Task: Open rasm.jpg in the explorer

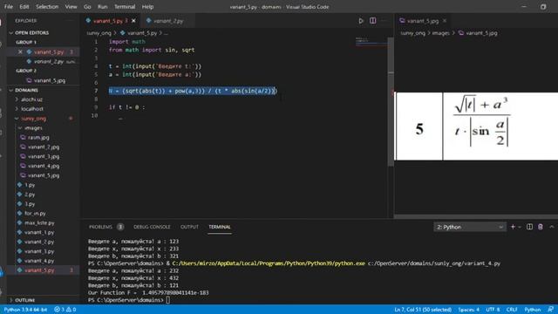Action: coord(38,138)
